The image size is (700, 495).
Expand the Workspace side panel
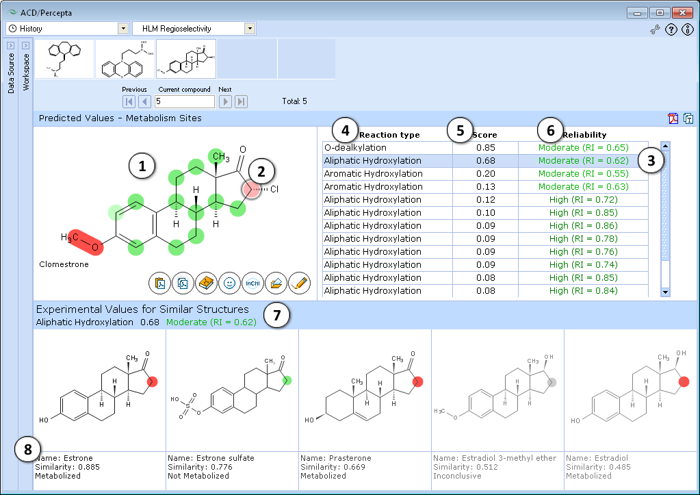(25, 46)
